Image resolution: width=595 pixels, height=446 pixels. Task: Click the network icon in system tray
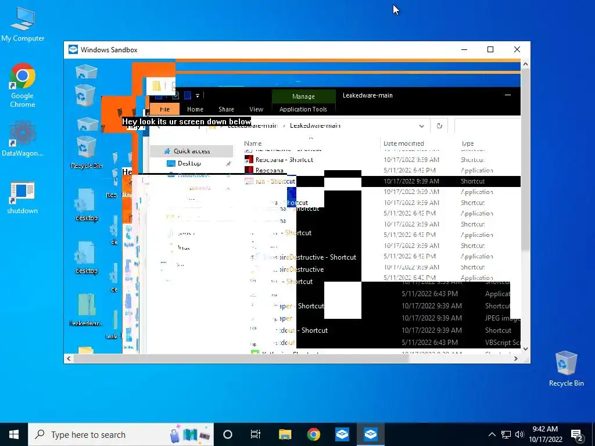click(x=506, y=434)
